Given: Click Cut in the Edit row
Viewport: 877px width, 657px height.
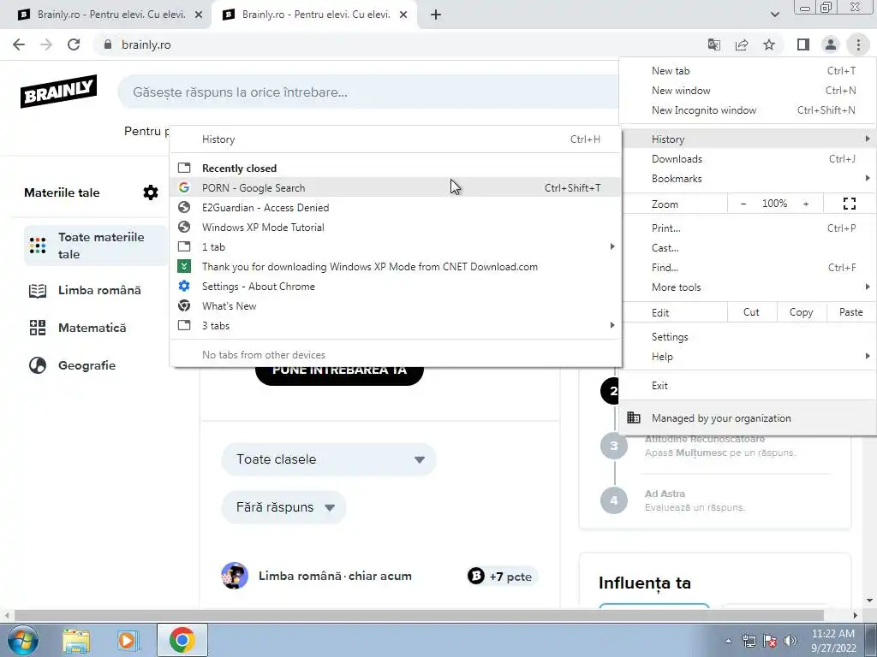Looking at the screenshot, I should coord(752,312).
